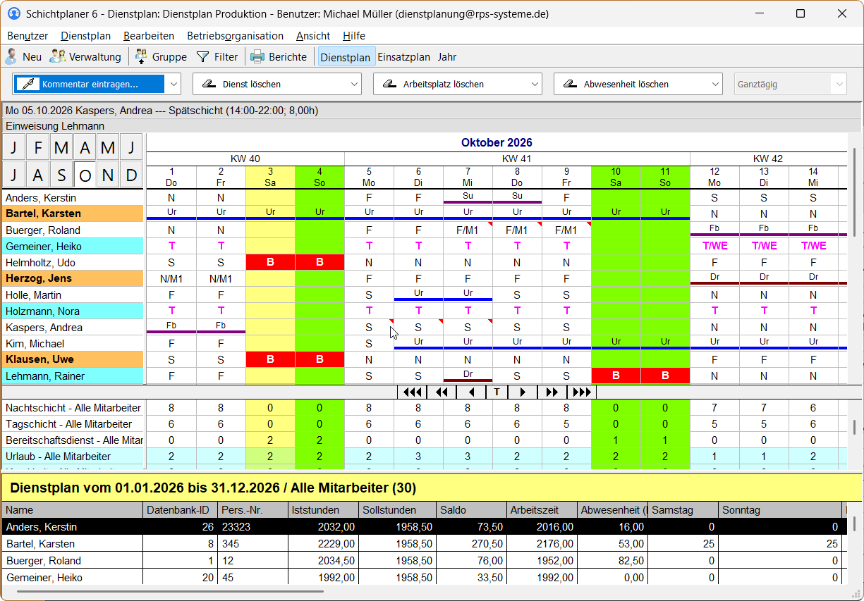The image size is (864, 601).
Task: Jump forward with the triple right arrow
Action: pyautogui.click(x=582, y=392)
